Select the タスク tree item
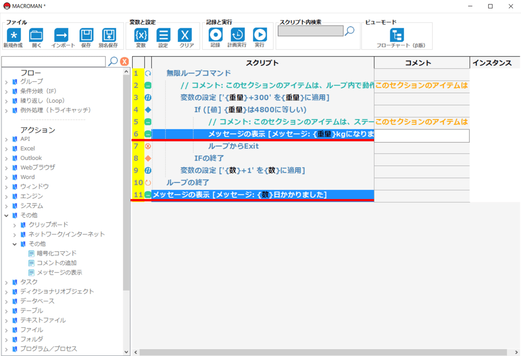Viewport: 521px width, 356px height. (29, 282)
